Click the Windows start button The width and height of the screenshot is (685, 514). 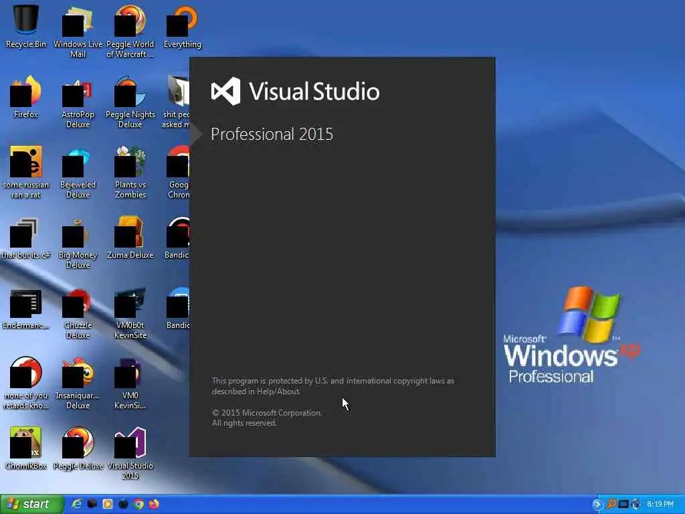[x=31, y=504]
